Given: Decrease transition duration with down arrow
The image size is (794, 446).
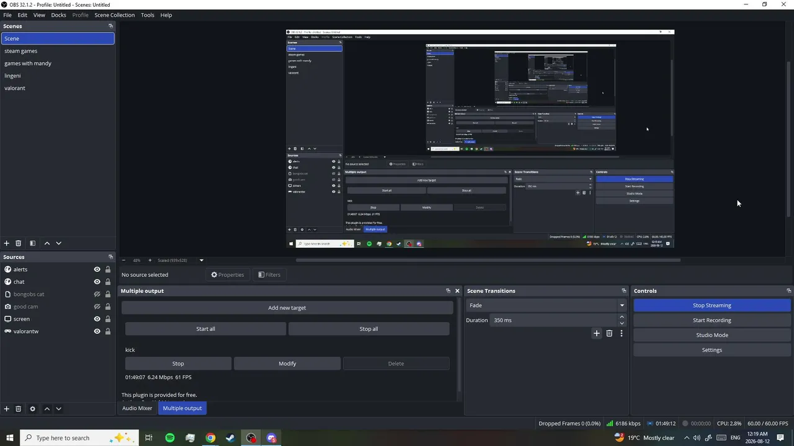Looking at the screenshot, I should click(x=622, y=323).
